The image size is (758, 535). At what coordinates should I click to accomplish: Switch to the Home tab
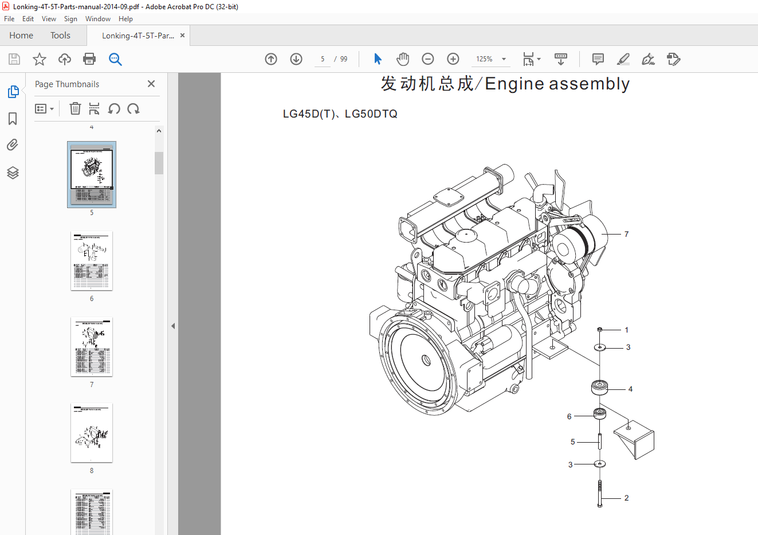[21, 36]
